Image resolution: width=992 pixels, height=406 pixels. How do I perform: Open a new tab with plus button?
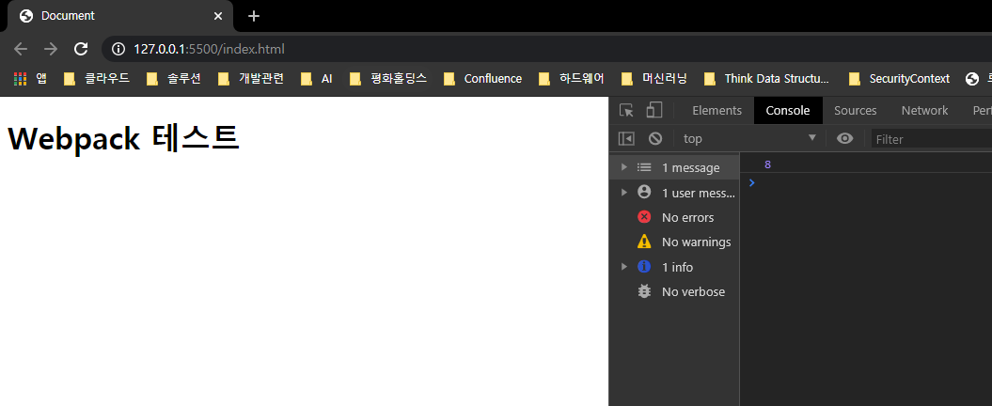pos(254,16)
